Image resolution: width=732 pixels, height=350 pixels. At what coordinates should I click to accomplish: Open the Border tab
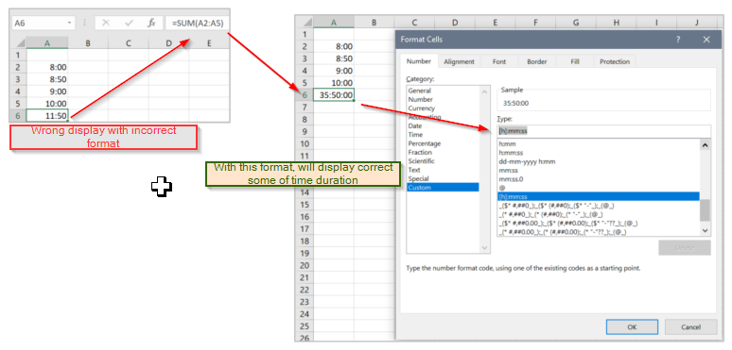537,61
